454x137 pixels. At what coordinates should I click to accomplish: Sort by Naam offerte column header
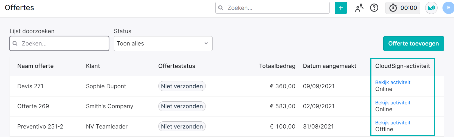pyautogui.click(x=35, y=66)
